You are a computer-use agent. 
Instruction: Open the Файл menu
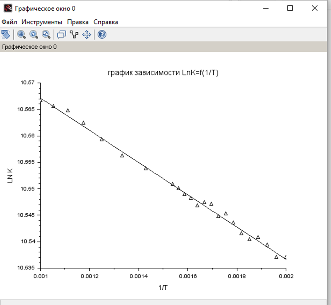pyautogui.click(x=9, y=22)
